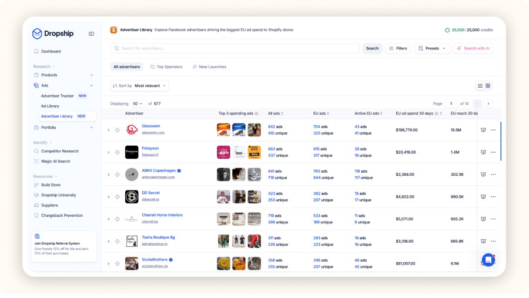Collapse sidebar with the panel toggle icon
This screenshot has height=298, width=529.
coord(92,34)
